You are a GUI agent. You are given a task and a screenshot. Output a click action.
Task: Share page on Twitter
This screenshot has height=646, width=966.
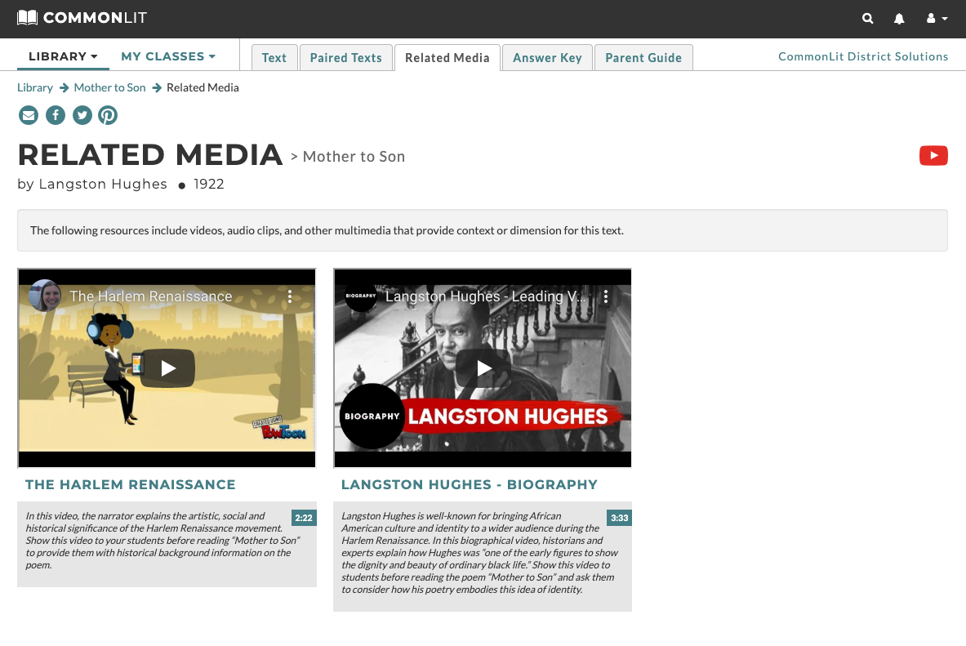pos(82,115)
